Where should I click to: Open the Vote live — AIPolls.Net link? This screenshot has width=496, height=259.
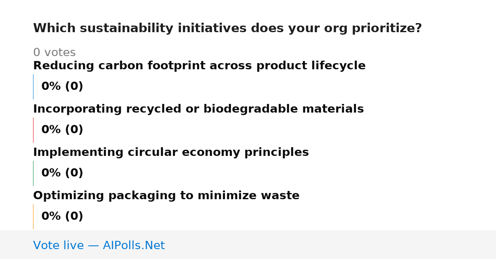click(99, 246)
